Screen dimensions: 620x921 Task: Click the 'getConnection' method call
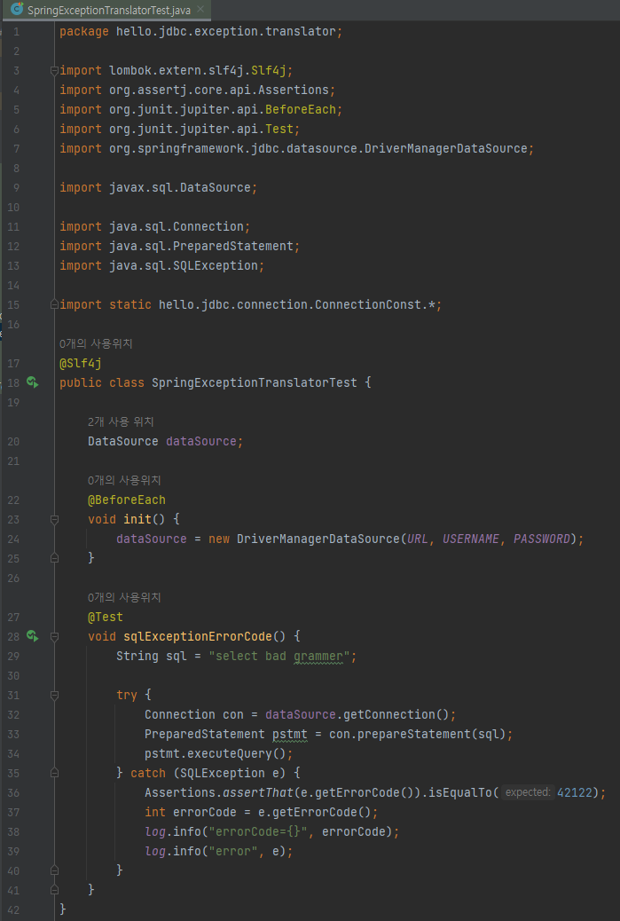tap(388, 714)
